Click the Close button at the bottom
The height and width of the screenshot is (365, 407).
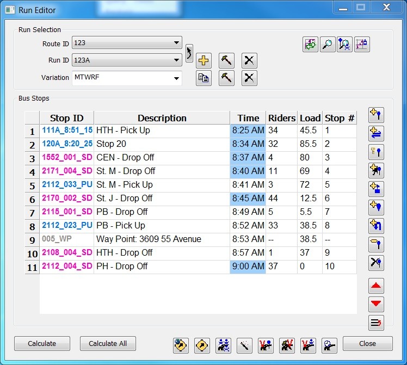point(367,343)
